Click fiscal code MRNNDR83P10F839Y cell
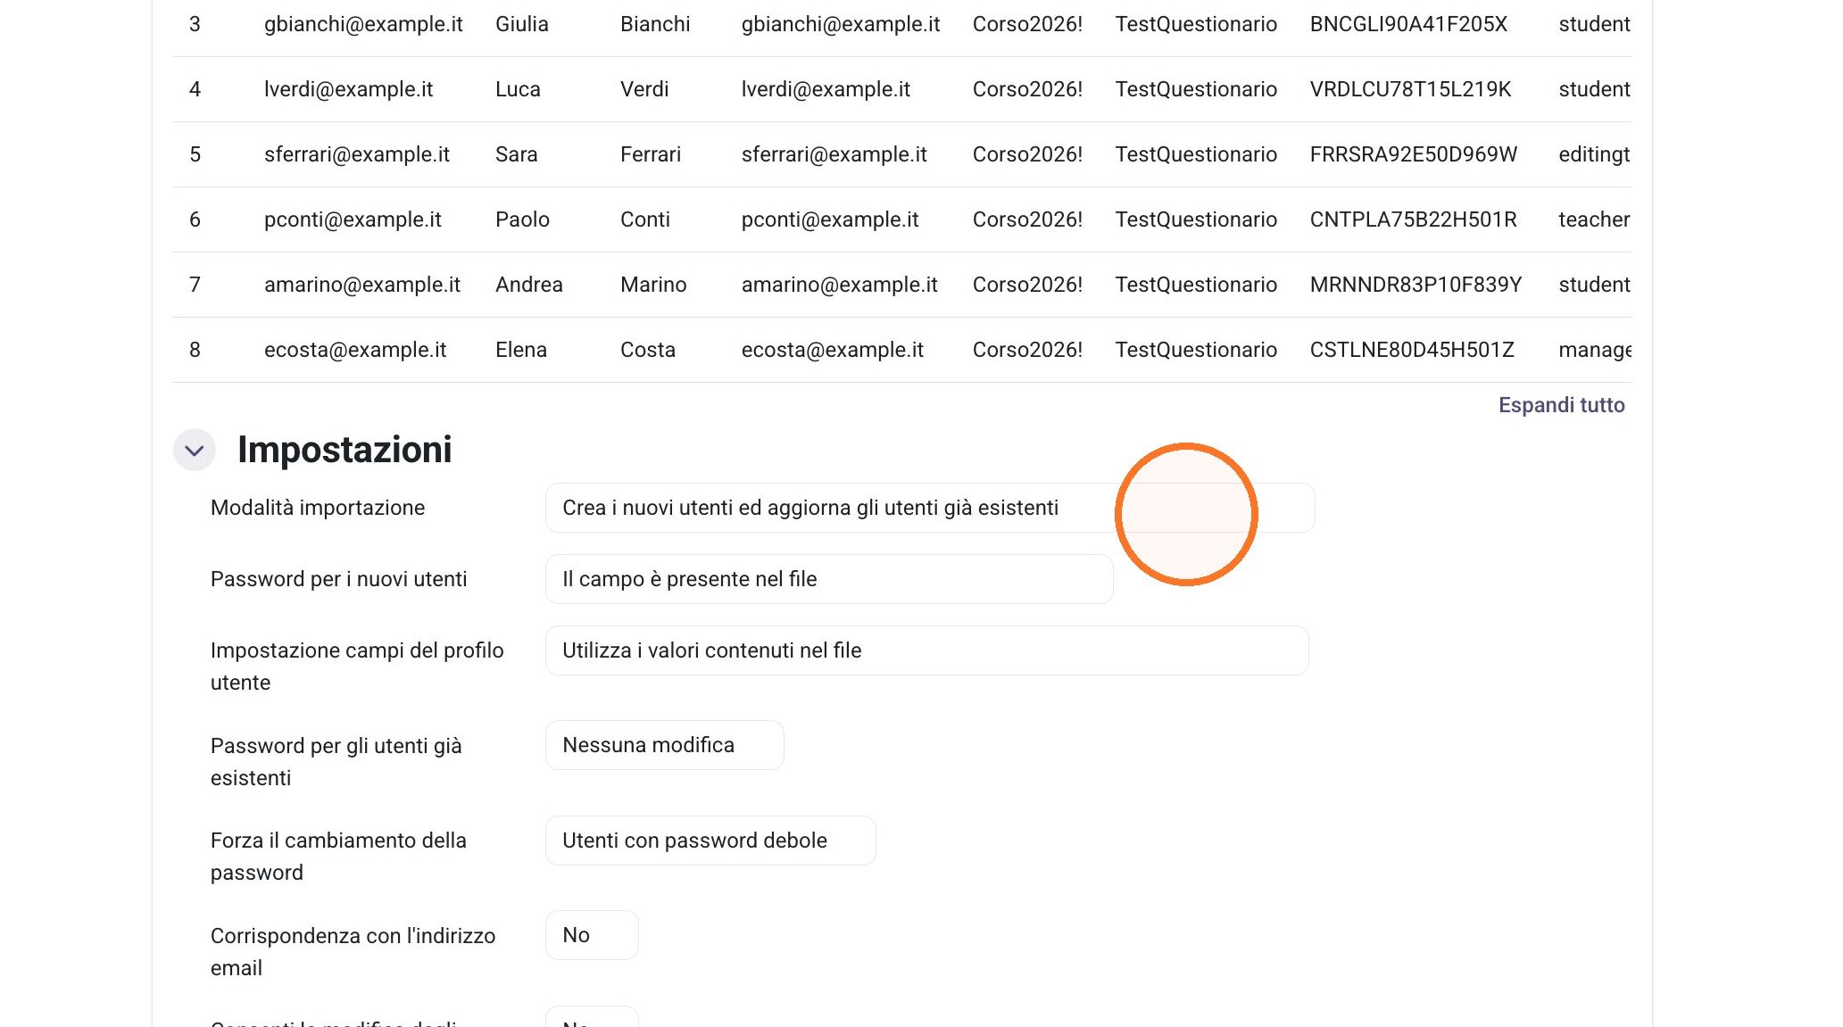This screenshot has height=1027, width=1843. click(1415, 285)
